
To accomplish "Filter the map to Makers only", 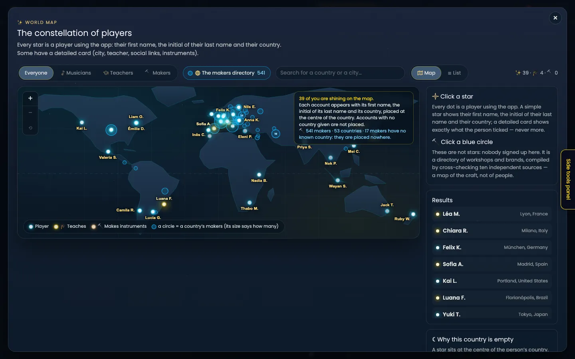I will pos(158,73).
